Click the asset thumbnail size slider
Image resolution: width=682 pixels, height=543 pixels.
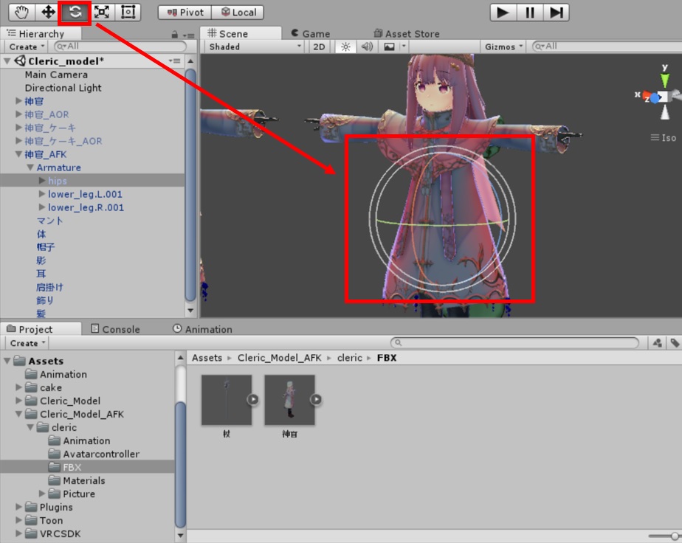[x=666, y=536]
